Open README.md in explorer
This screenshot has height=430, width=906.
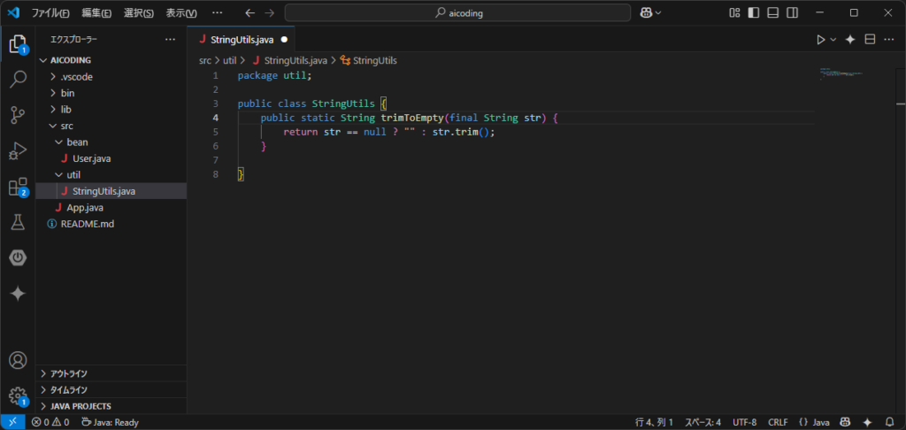pyautogui.click(x=111, y=224)
